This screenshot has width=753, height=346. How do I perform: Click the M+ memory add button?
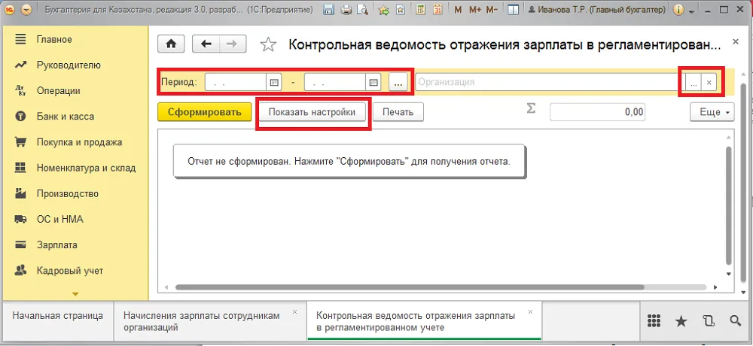coord(474,10)
